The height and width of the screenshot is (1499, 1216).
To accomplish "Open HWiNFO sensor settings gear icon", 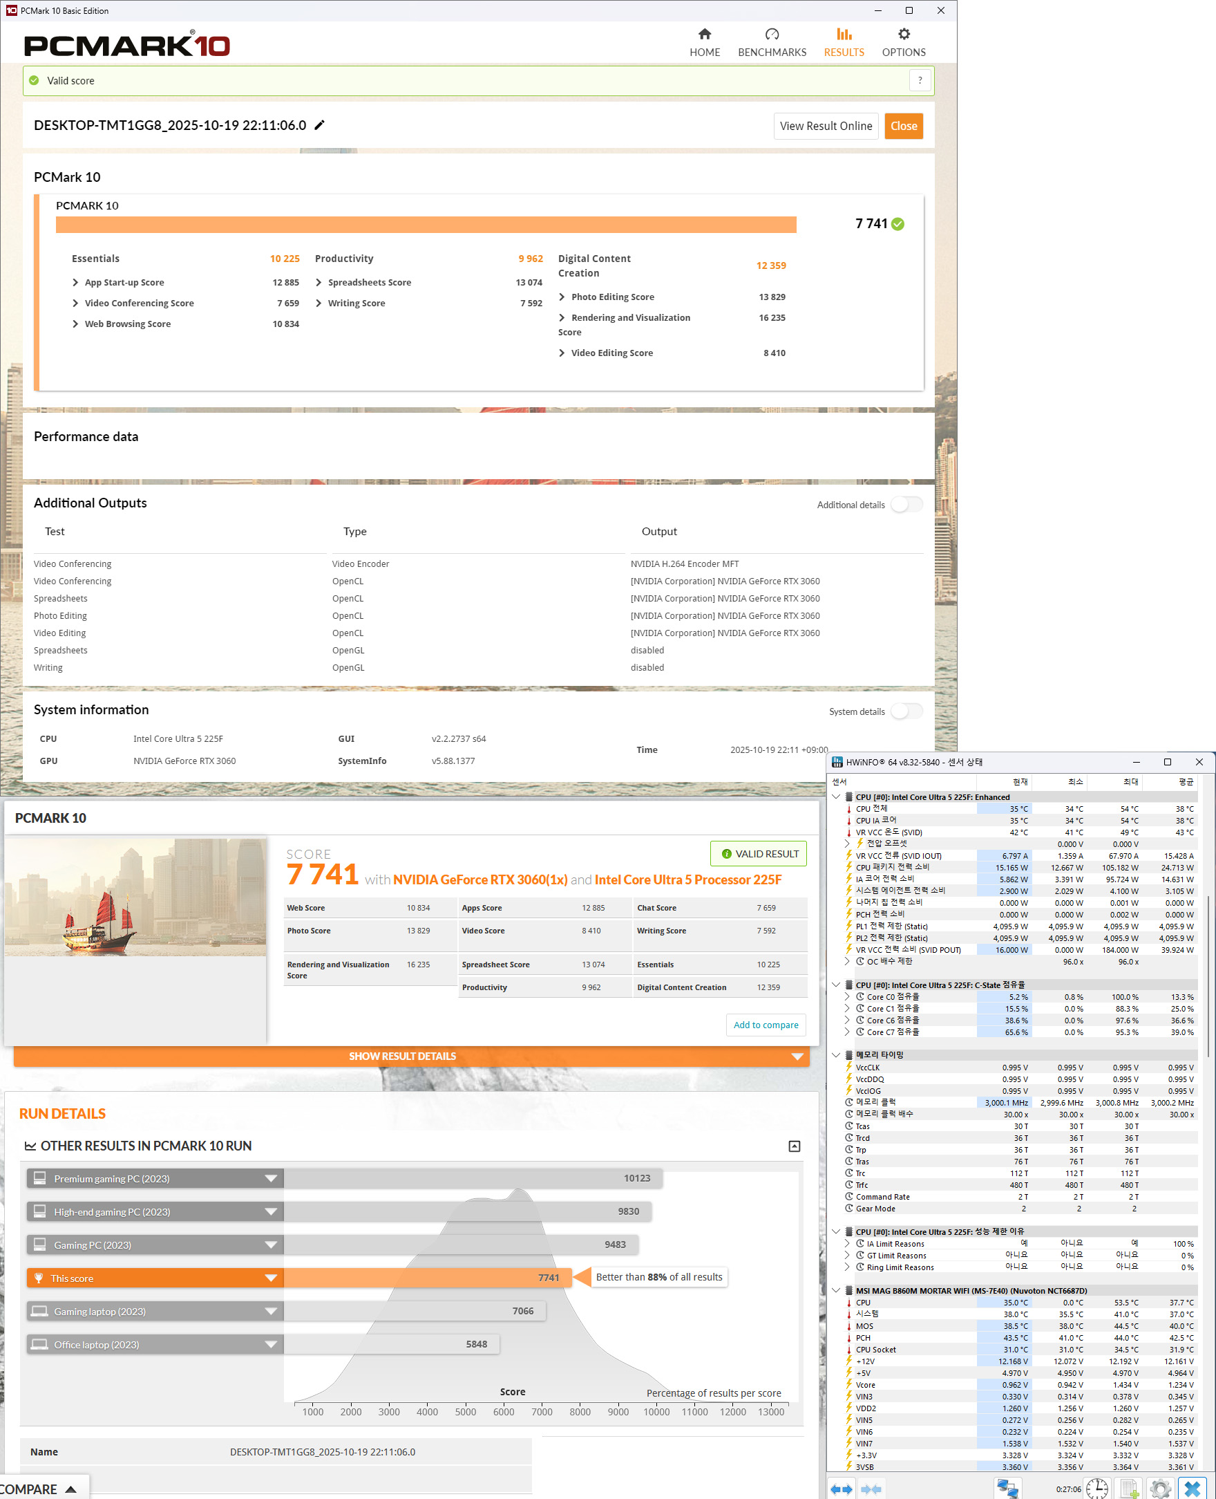I will (x=1160, y=1489).
